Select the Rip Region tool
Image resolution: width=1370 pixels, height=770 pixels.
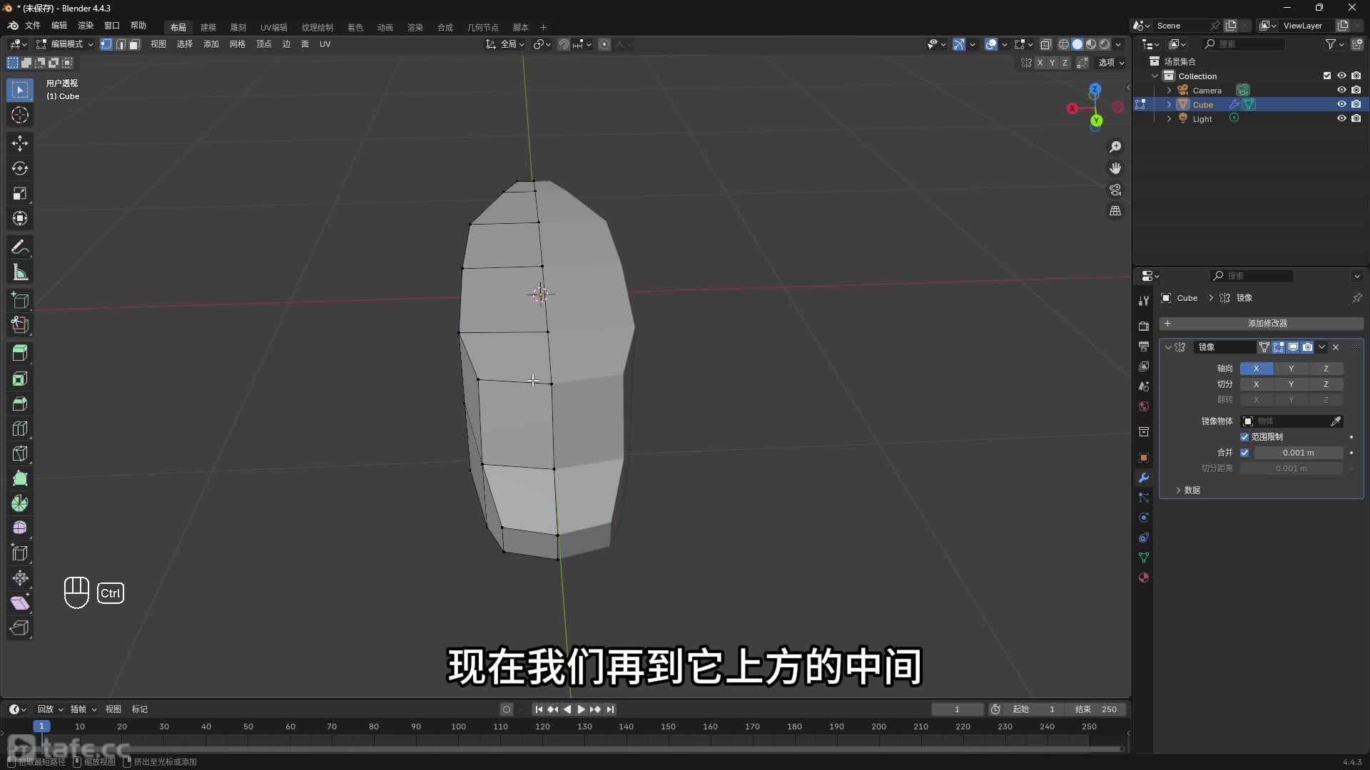click(20, 628)
